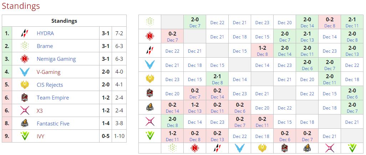
Task: Open the HYDRA team link
Action: click(45, 33)
